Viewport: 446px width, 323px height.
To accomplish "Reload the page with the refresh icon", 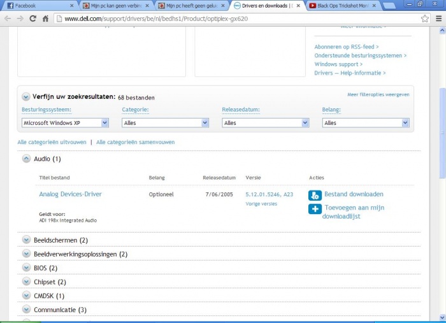I will point(32,18).
